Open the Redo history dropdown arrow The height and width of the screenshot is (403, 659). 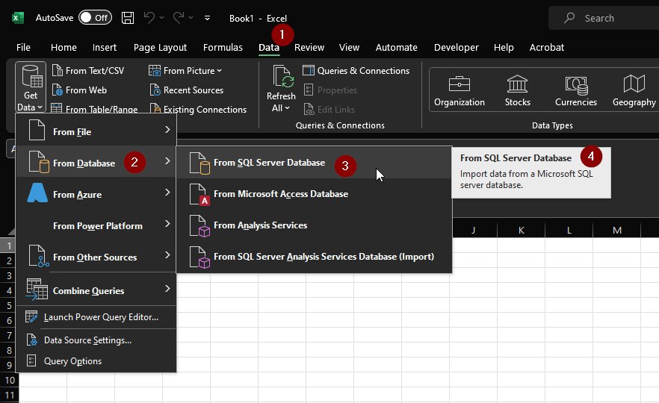point(191,18)
